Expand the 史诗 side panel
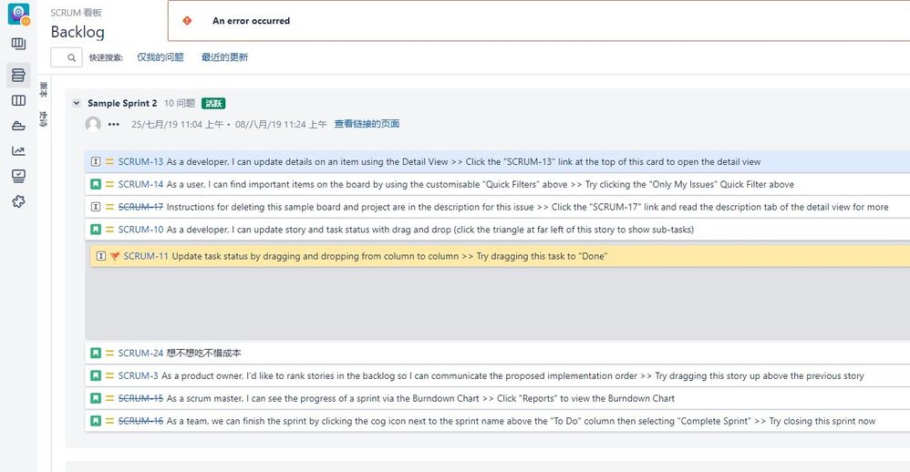910x472 pixels. coord(44,118)
